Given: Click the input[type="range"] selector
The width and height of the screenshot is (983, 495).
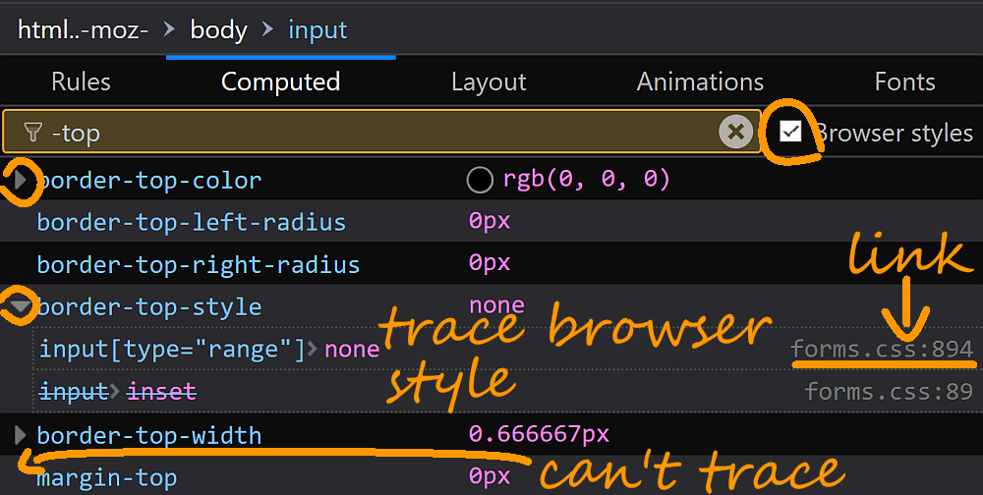Looking at the screenshot, I should 173,349.
